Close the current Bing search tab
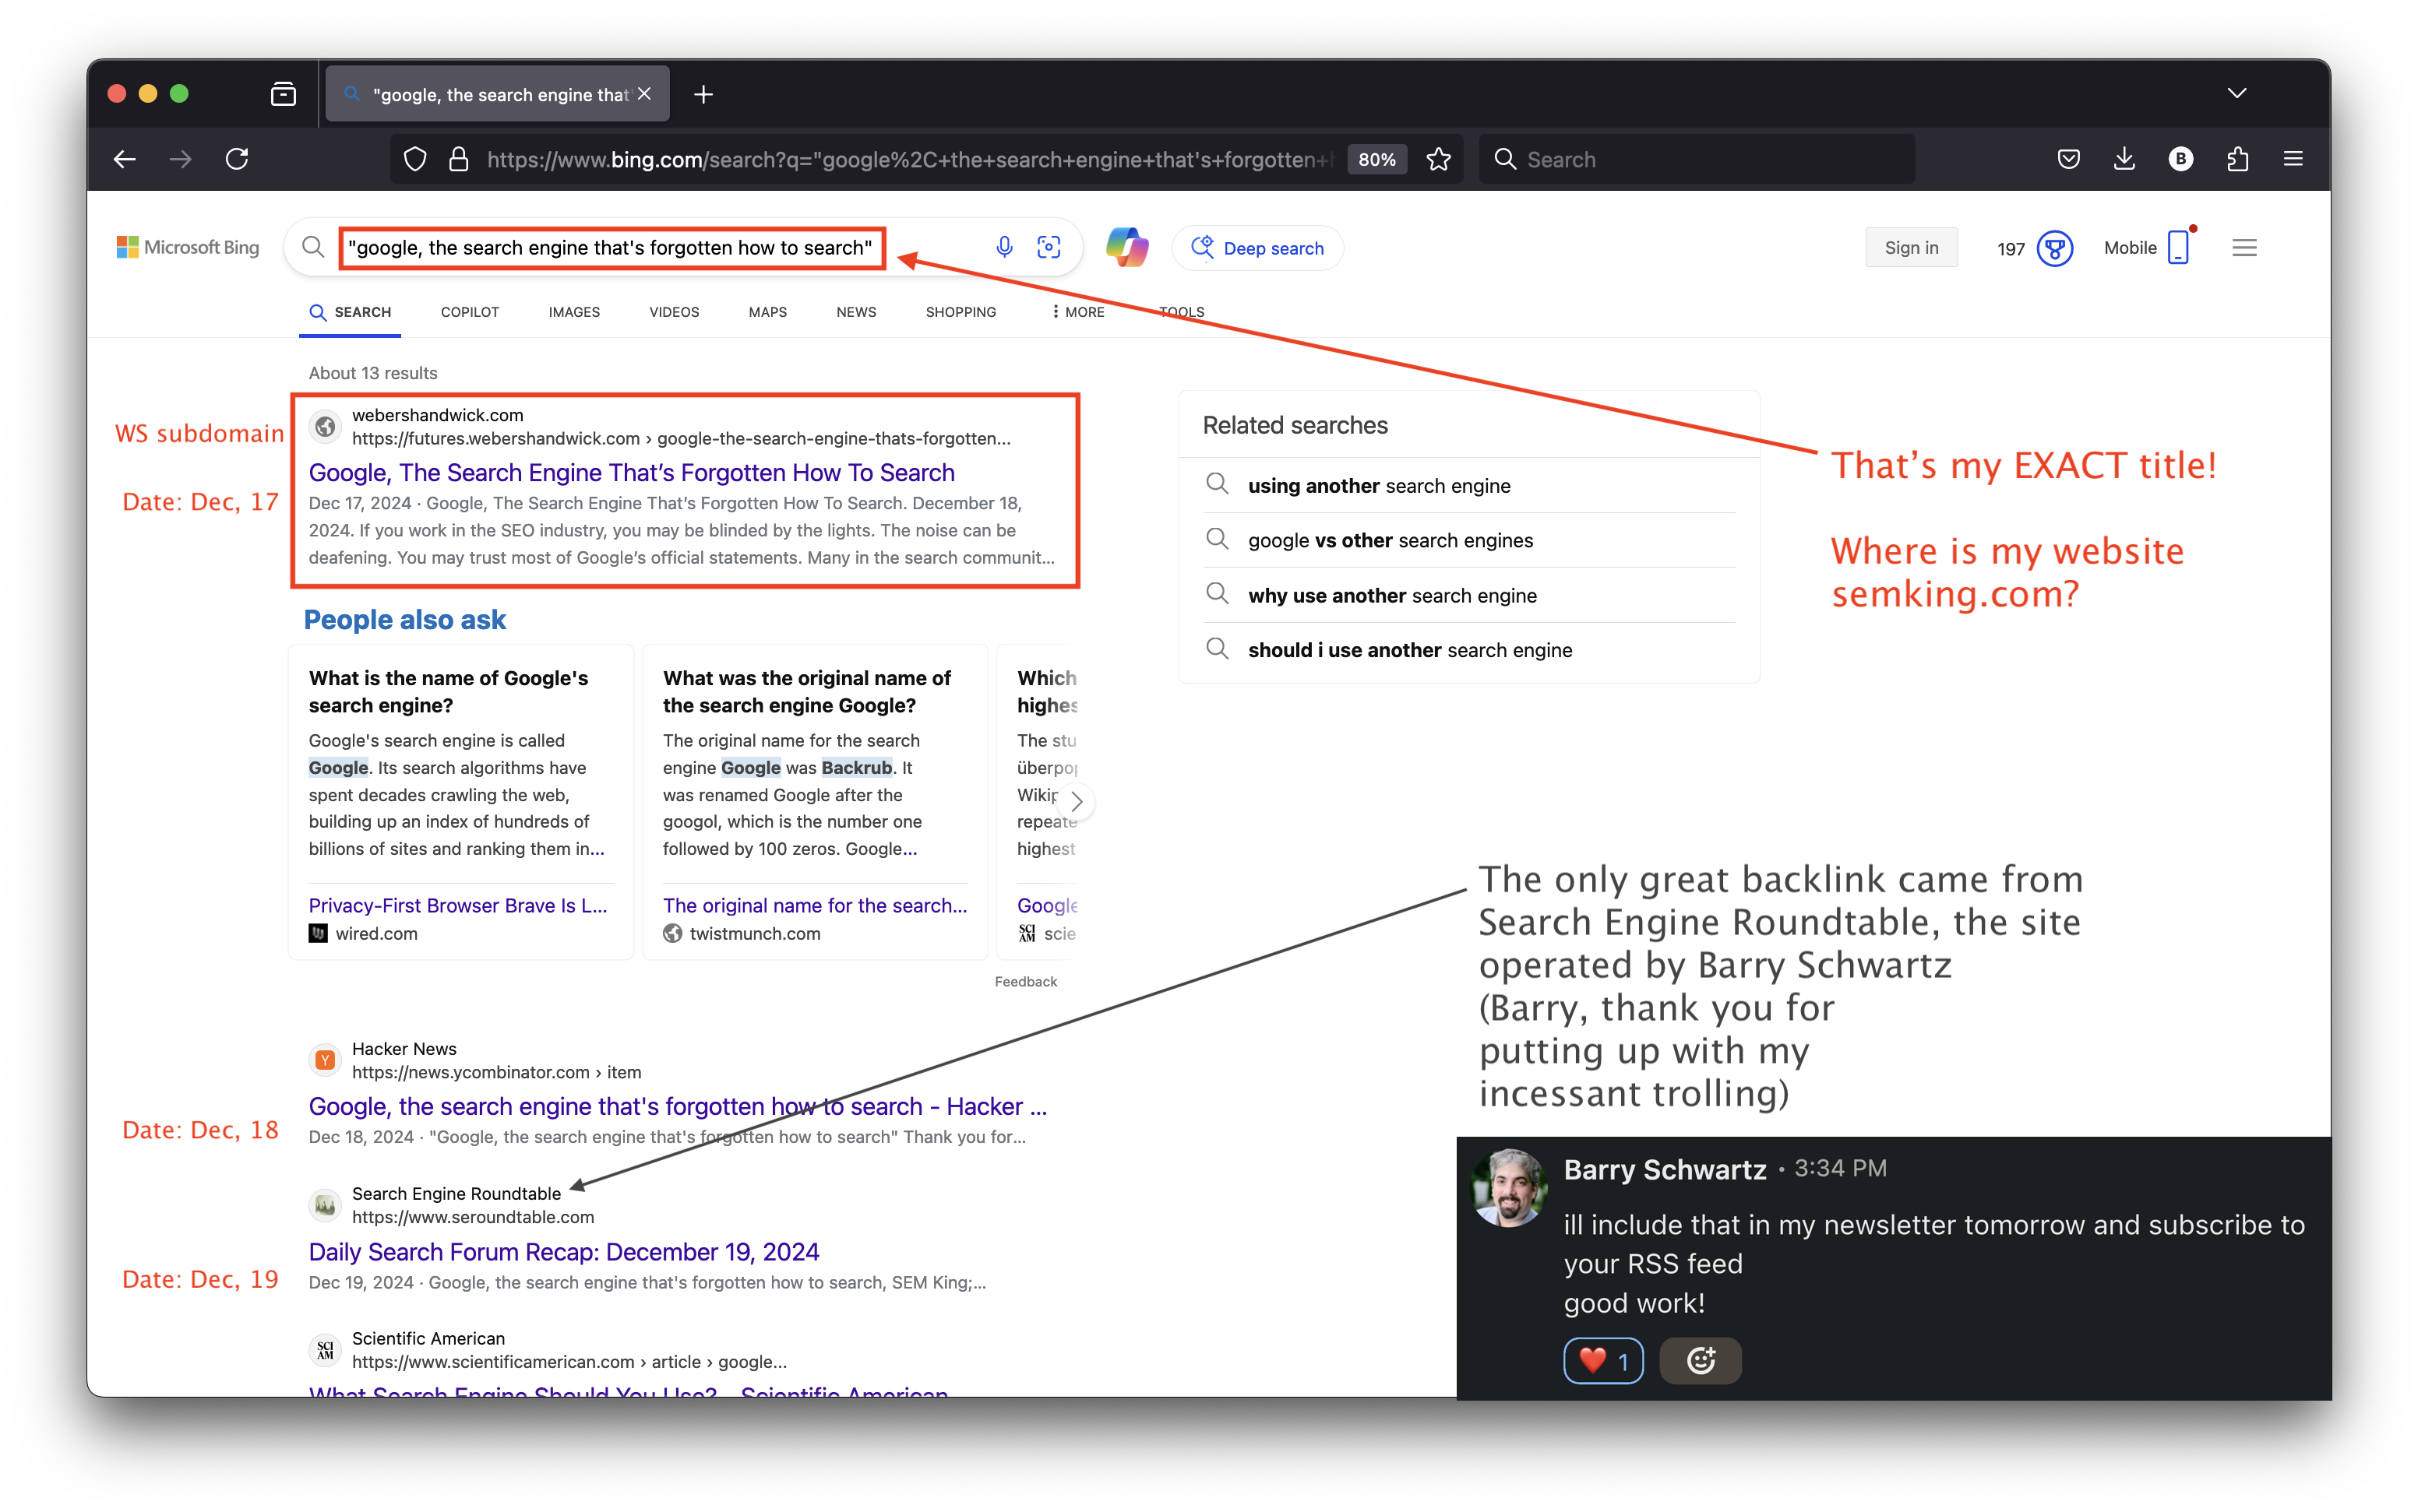Image resolution: width=2418 pixels, height=1512 pixels. point(644,94)
